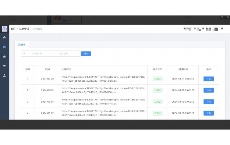Click created time 2024-03-20 03:00:02
This screenshot has width=230, height=145.
183,90
